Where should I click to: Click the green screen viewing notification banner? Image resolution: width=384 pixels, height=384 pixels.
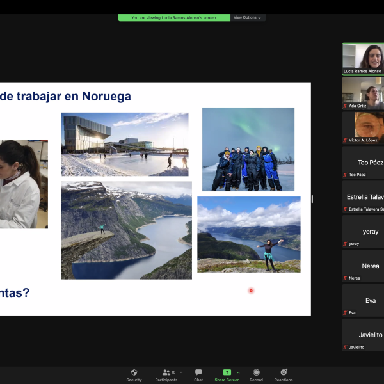174,17
